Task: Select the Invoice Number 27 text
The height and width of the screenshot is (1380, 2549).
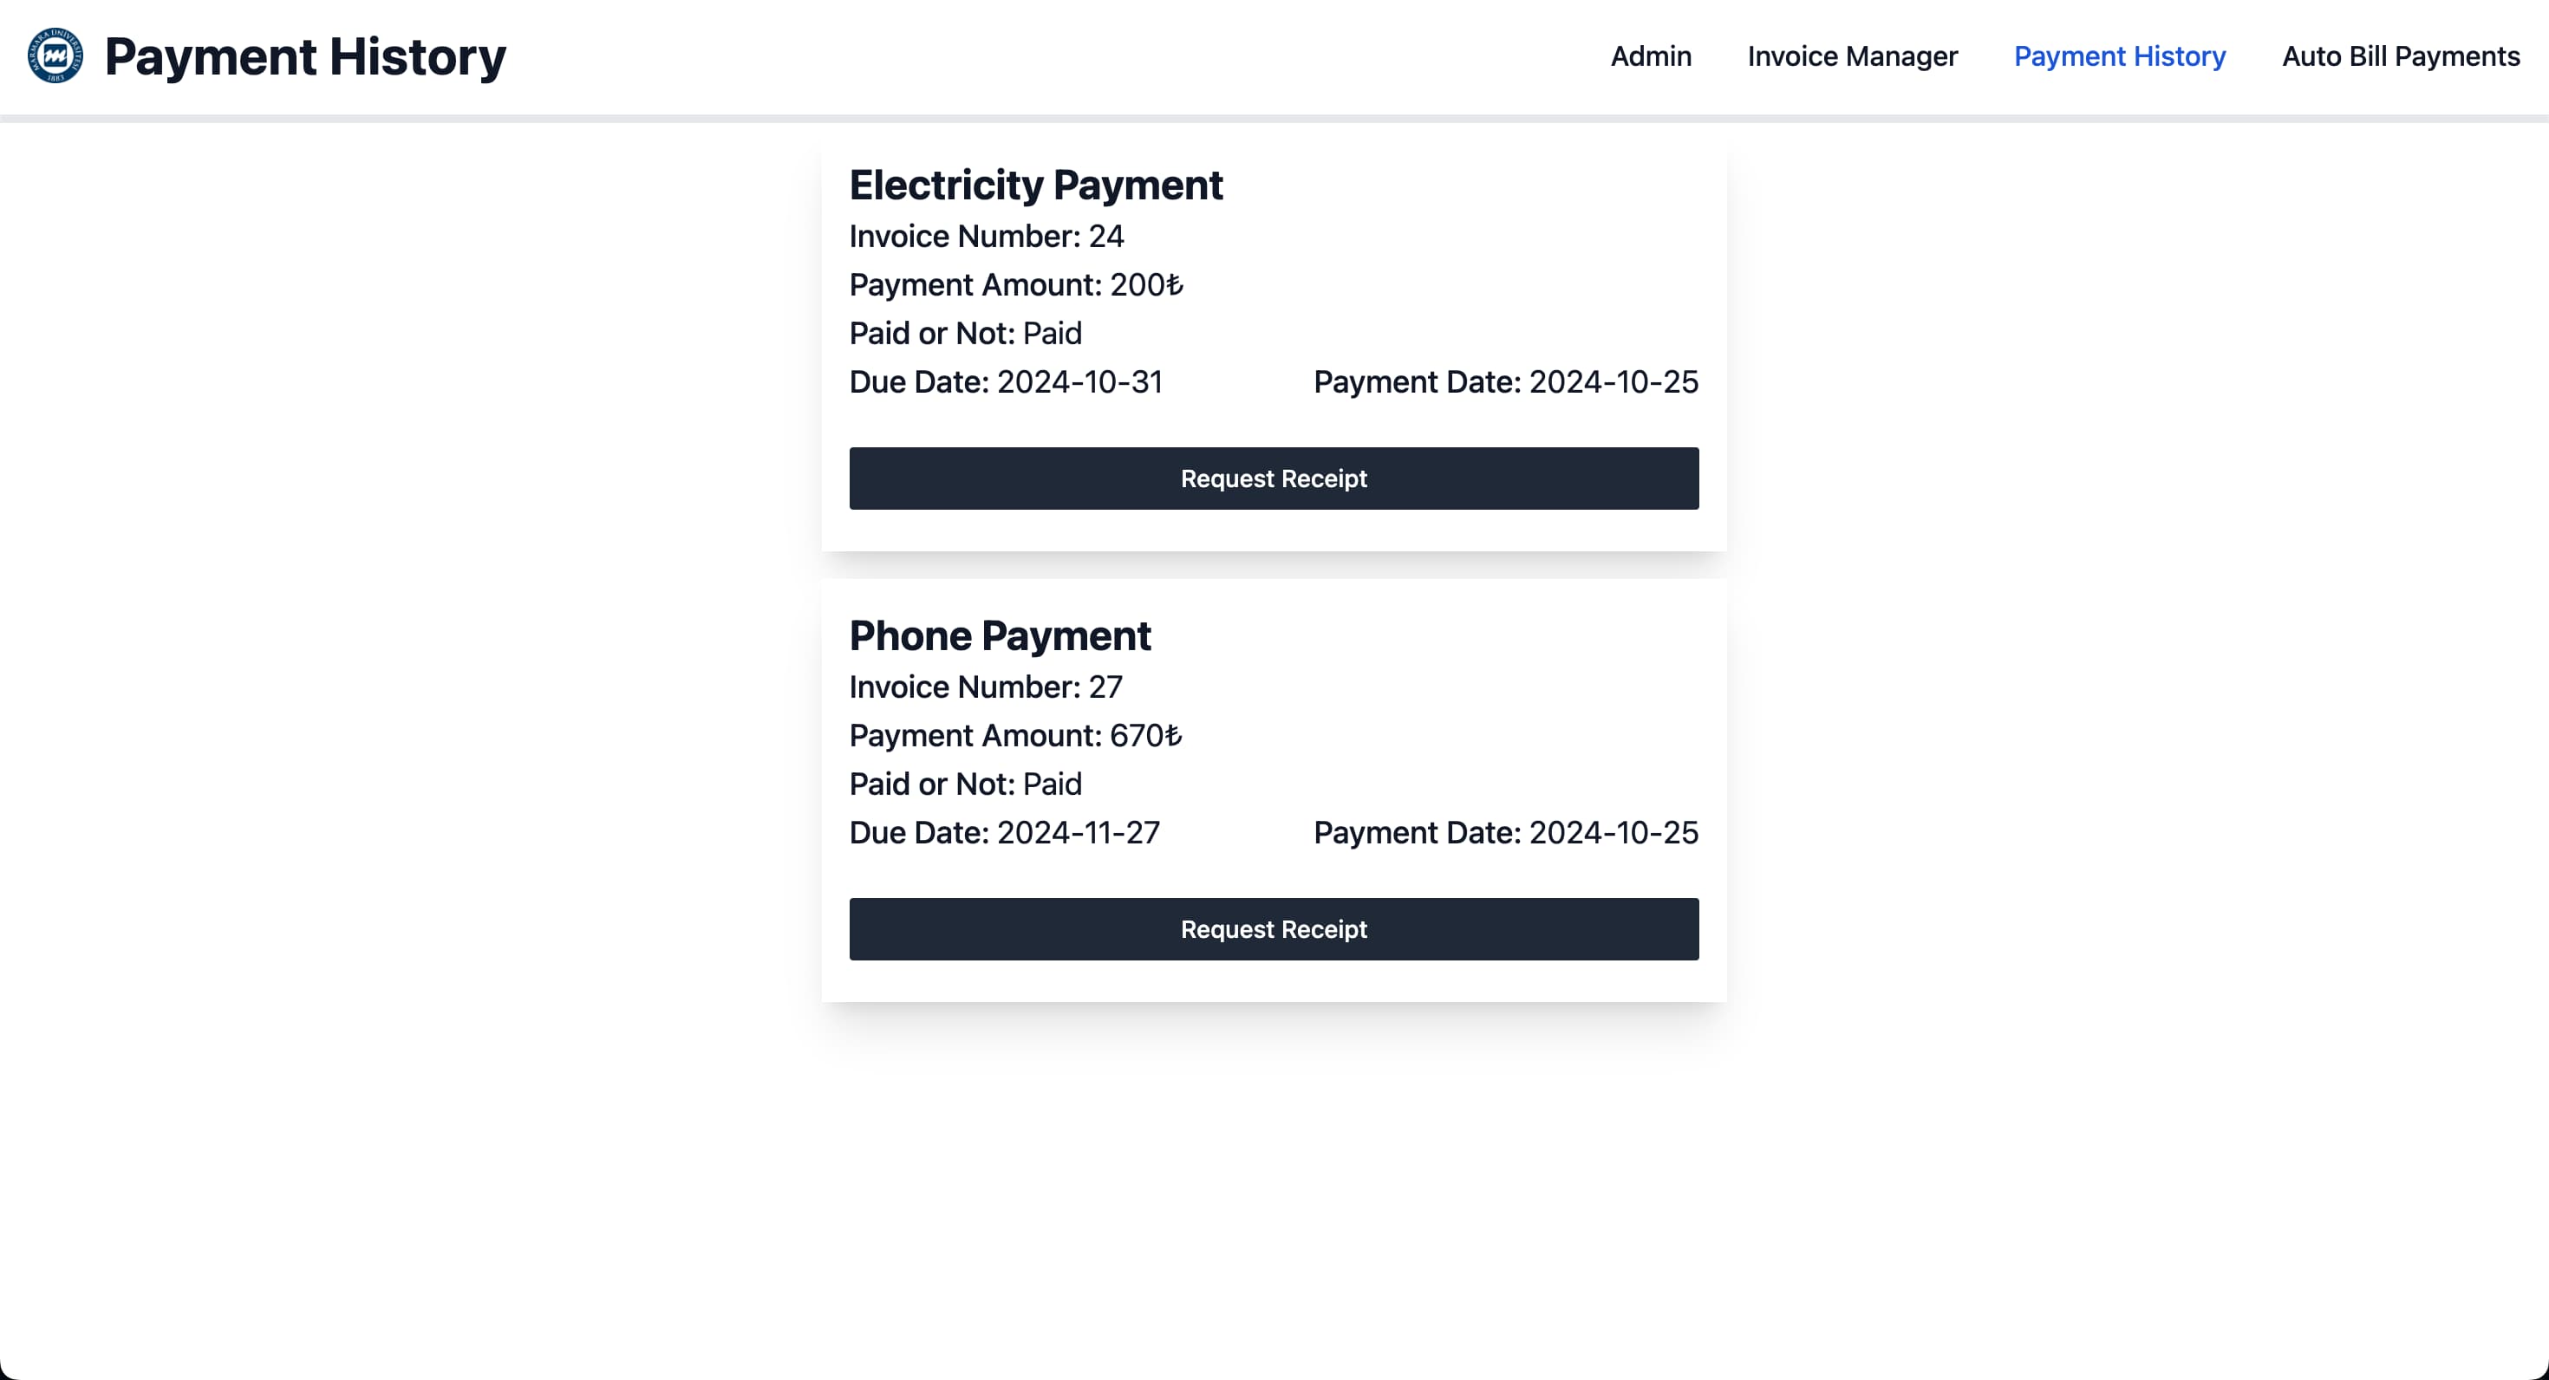Action: click(986, 687)
